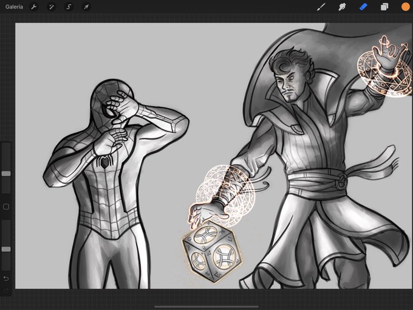Open the Adjustments magic wand menu
This screenshot has height=310, width=413.
[52, 7]
